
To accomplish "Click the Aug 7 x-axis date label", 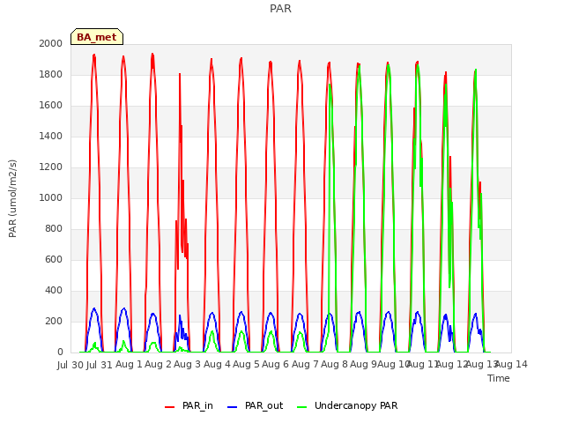I will [305, 364].
